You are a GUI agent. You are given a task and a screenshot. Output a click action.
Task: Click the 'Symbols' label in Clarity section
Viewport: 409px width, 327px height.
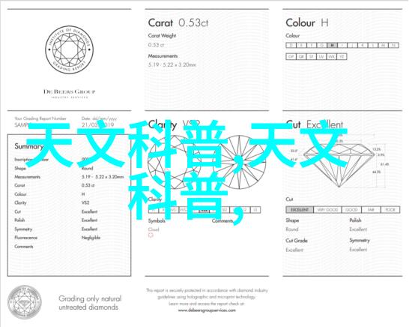tap(157, 221)
